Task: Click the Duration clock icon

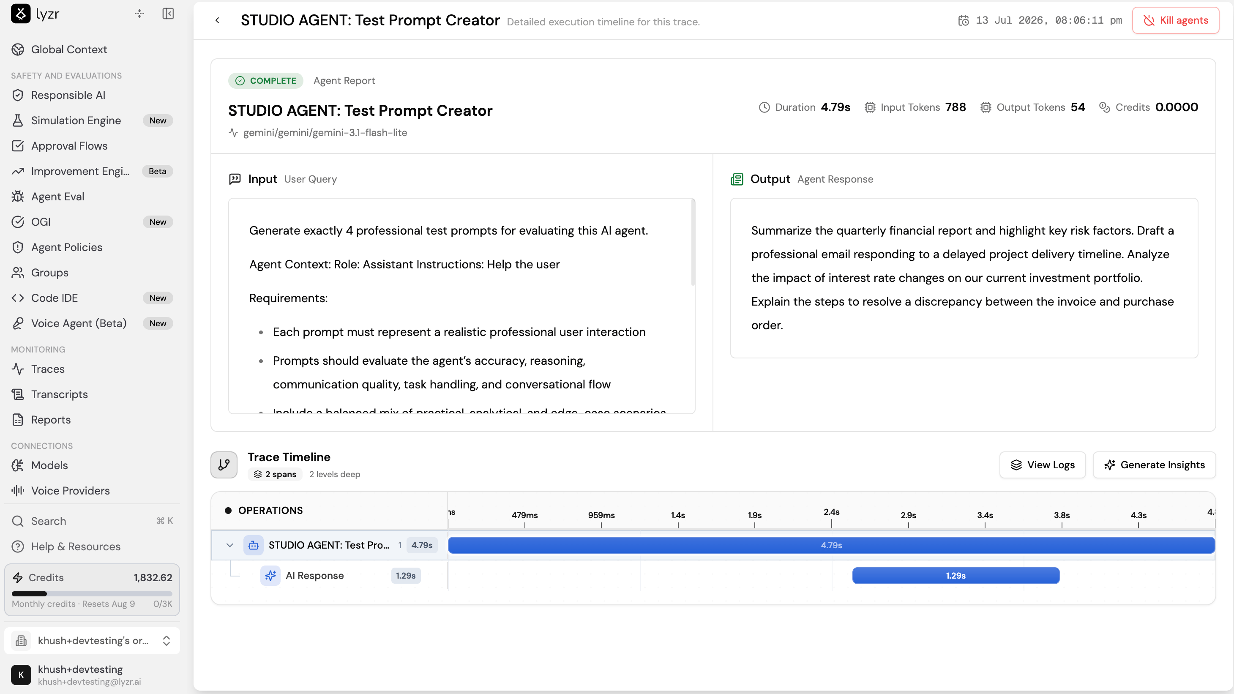Action: (x=764, y=107)
